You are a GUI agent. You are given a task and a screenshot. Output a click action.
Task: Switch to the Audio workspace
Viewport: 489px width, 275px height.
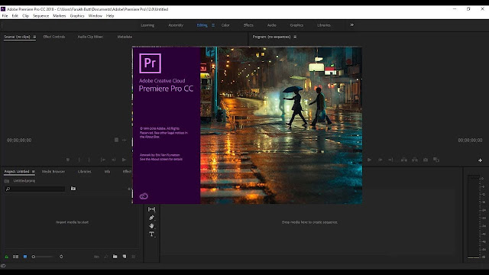(x=272, y=25)
